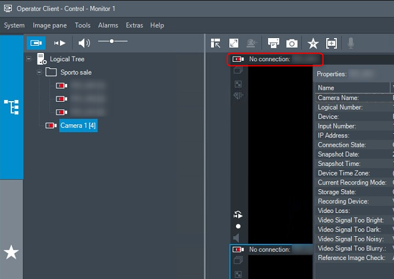Collapse the Logical Tree root node
Screen dimensions: 394x279
(29, 59)
